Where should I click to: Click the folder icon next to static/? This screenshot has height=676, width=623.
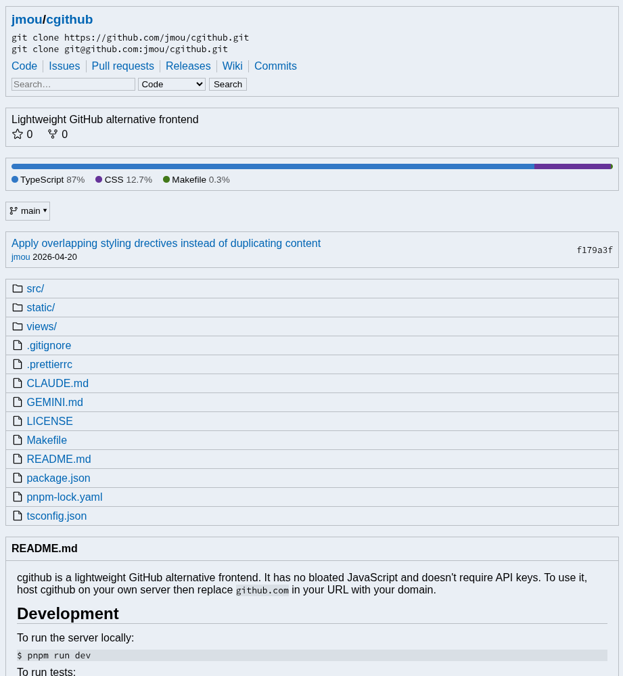point(18,307)
